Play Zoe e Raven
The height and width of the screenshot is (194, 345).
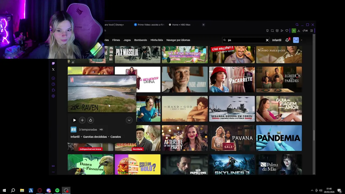[74, 120]
